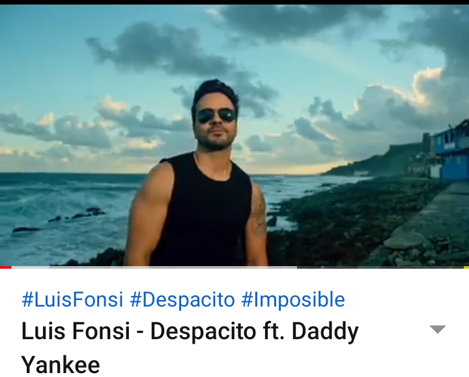The width and height of the screenshot is (469, 377).
Task: Seek to the middle of the buffered progress bar
Action: [x=154, y=267]
